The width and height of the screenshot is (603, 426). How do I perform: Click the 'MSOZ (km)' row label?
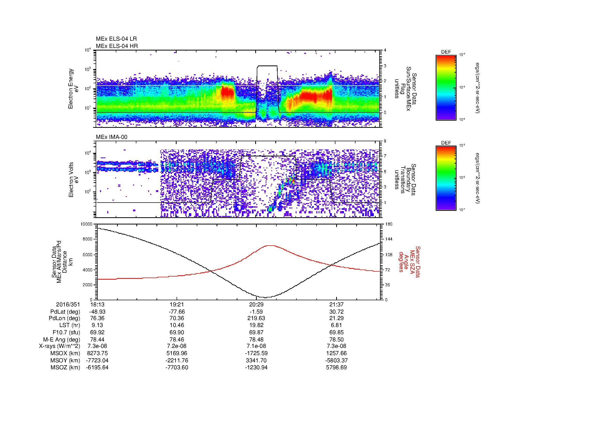click(x=65, y=367)
